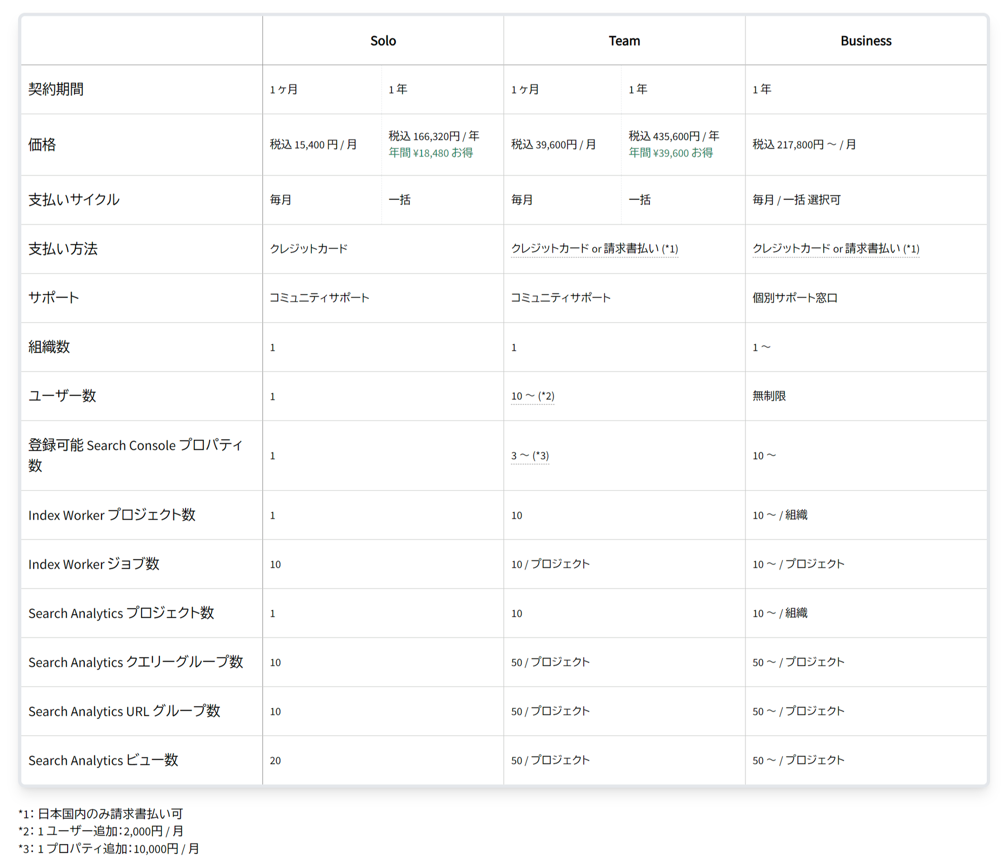
Task: Select the Business column header
Action: pos(865,41)
